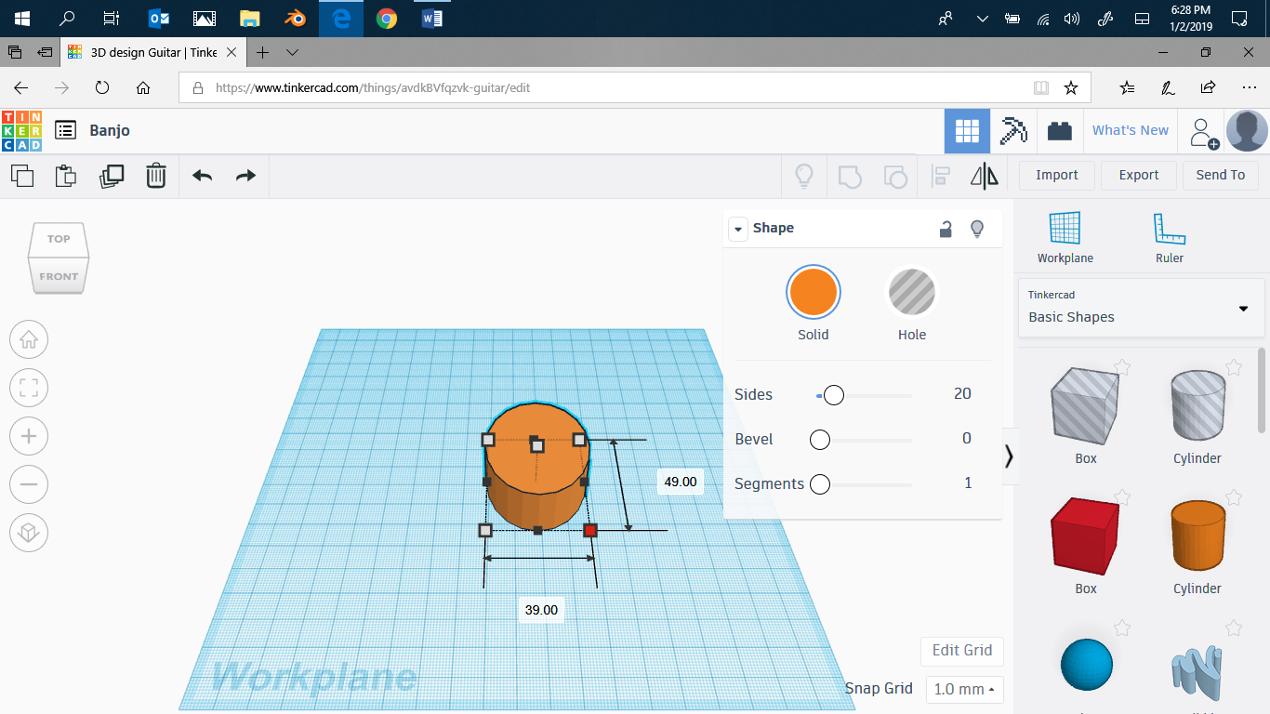Screen dimensions: 1270x714
Task: Click the Tinkercad logo
Action: point(21,131)
